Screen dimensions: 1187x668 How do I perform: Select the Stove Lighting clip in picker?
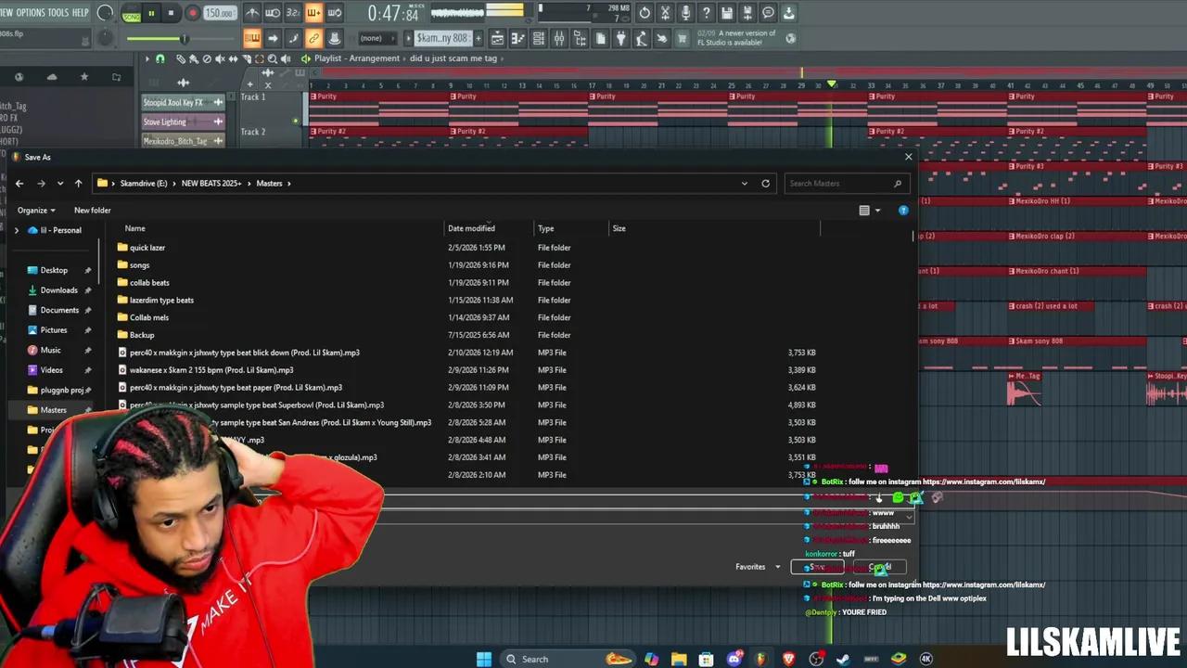click(183, 122)
